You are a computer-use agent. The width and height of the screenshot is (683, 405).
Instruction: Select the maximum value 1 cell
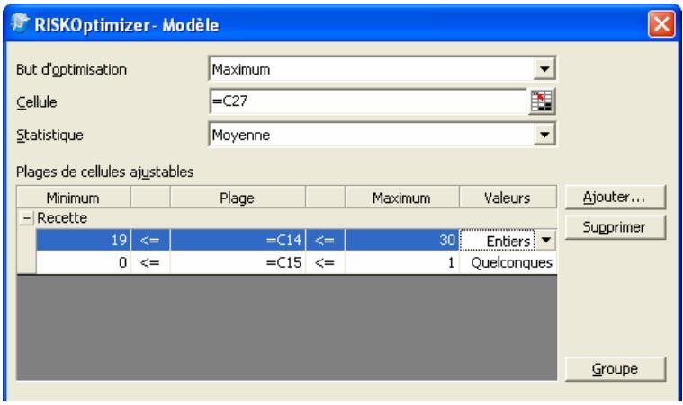[401, 262]
